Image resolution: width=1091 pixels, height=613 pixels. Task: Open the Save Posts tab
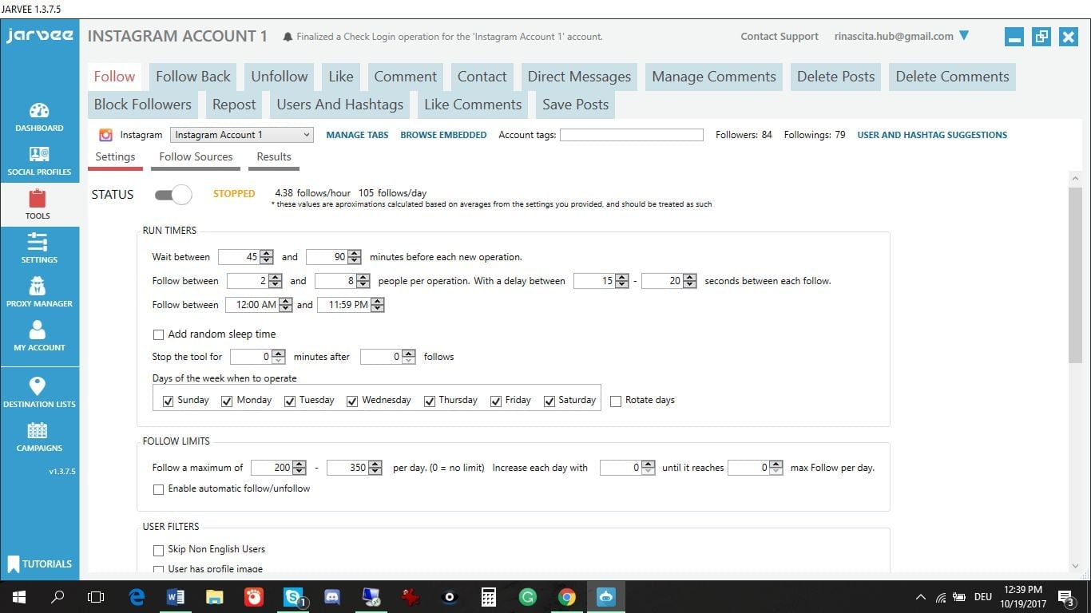575,105
